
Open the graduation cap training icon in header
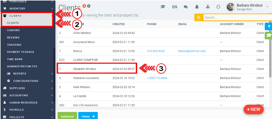(163, 7)
